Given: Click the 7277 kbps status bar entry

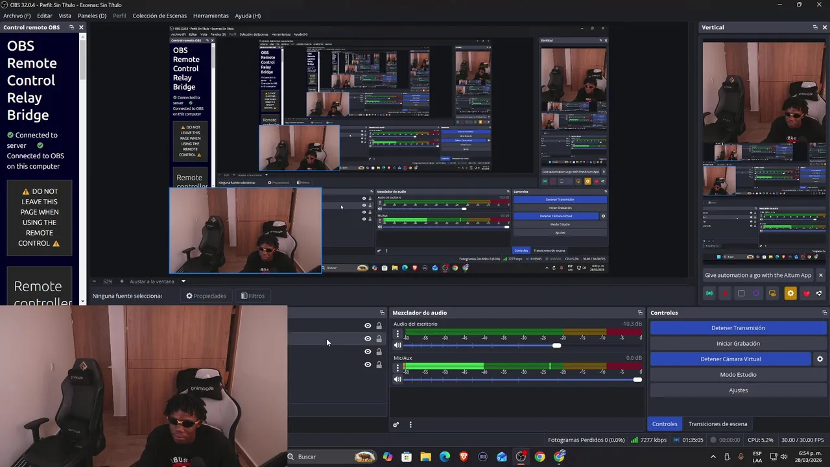Looking at the screenshot, I should [x=648, y=440].
